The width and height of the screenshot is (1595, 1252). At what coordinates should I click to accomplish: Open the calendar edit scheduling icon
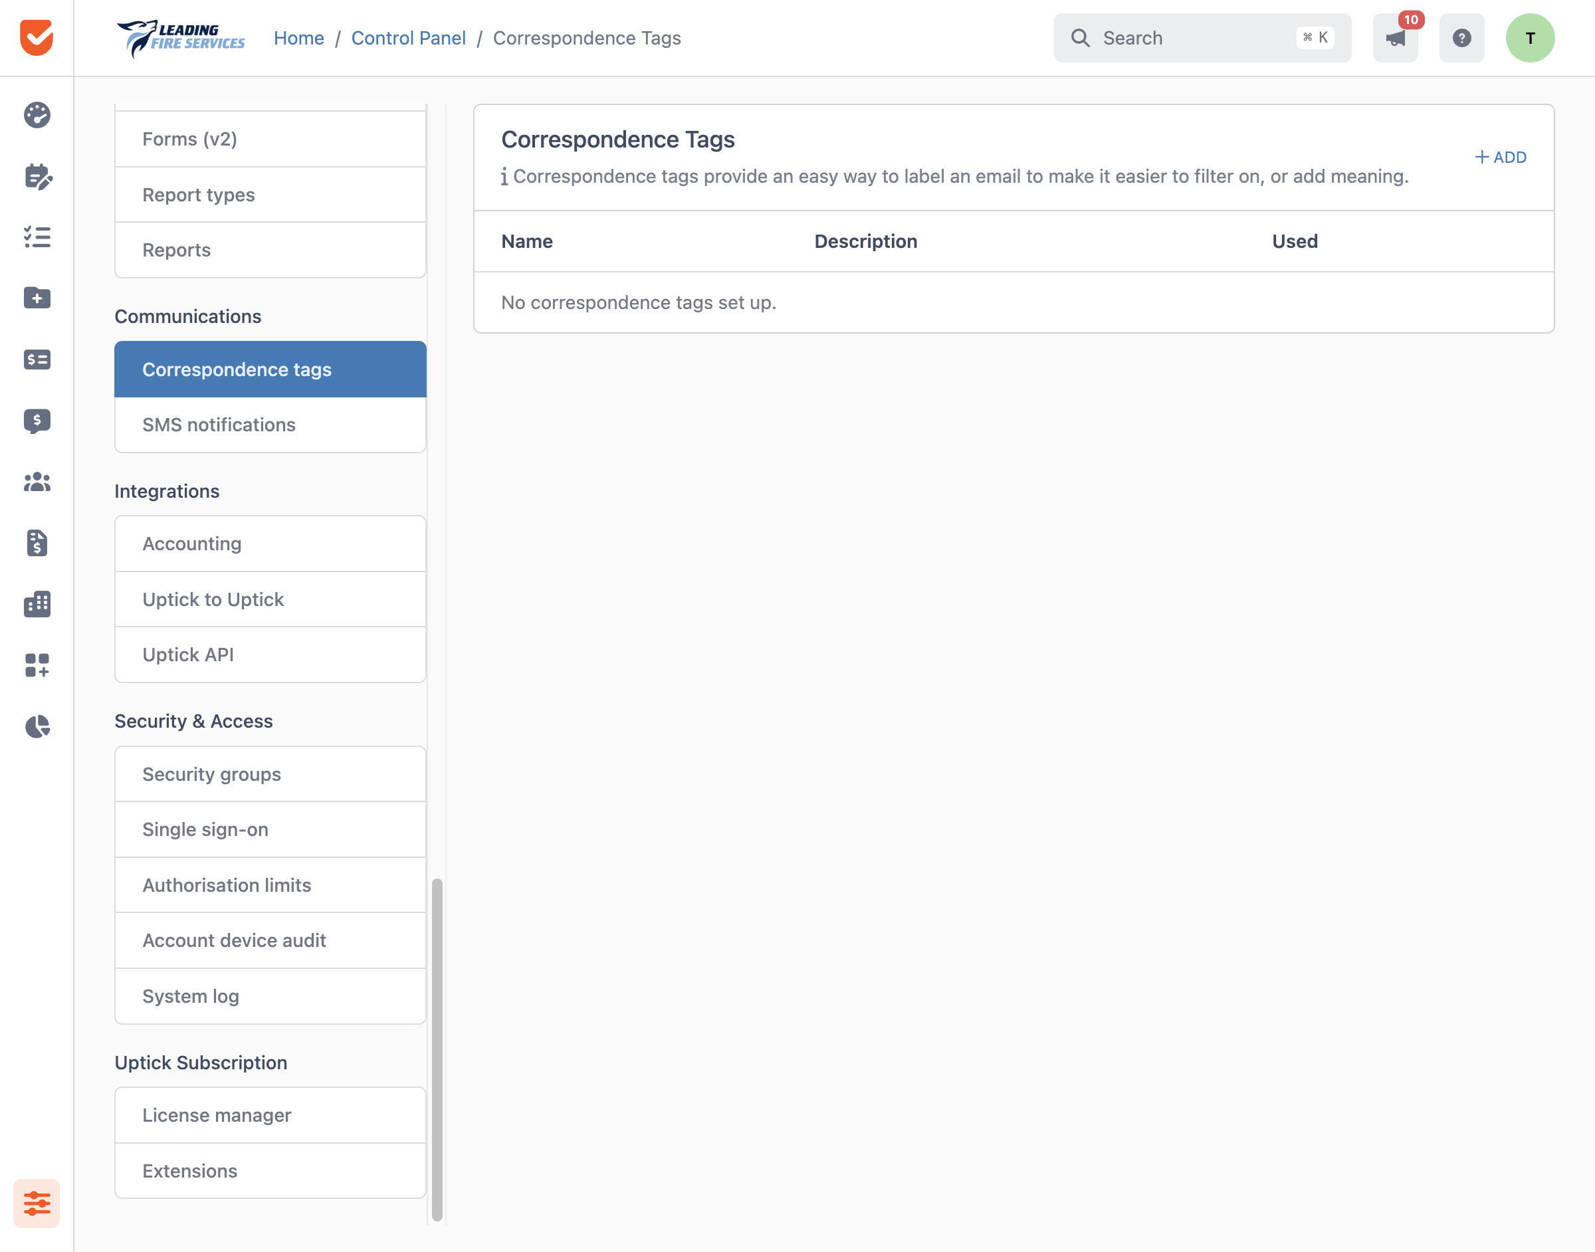[x=37, y=176]
